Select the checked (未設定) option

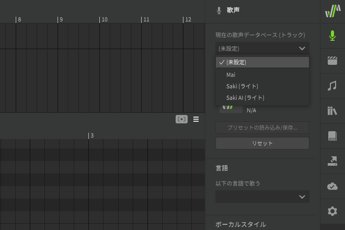262,62
